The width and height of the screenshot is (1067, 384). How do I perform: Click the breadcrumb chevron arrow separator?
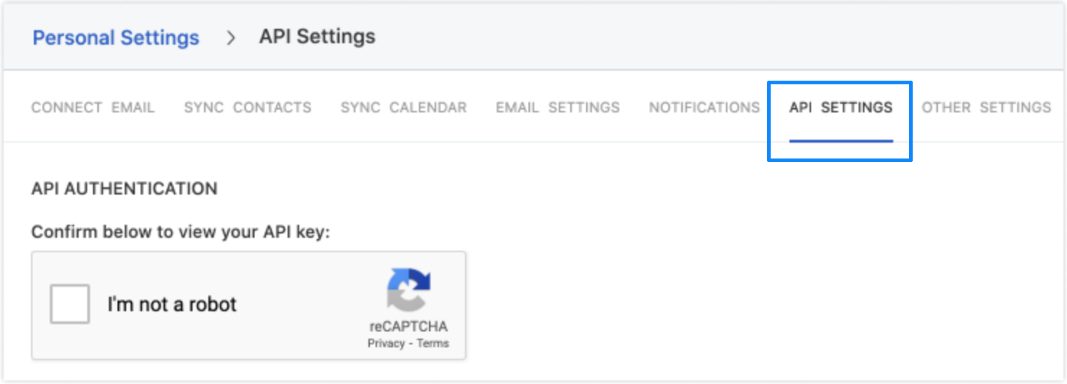(x=231, y=38)
